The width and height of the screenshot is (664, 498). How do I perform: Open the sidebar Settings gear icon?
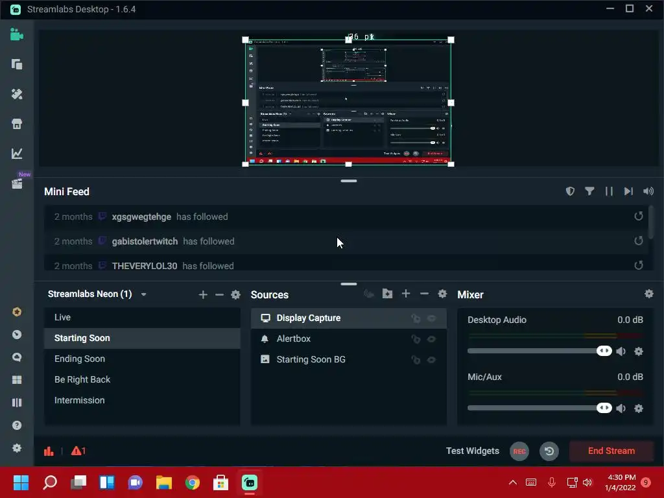pos(16,447)
